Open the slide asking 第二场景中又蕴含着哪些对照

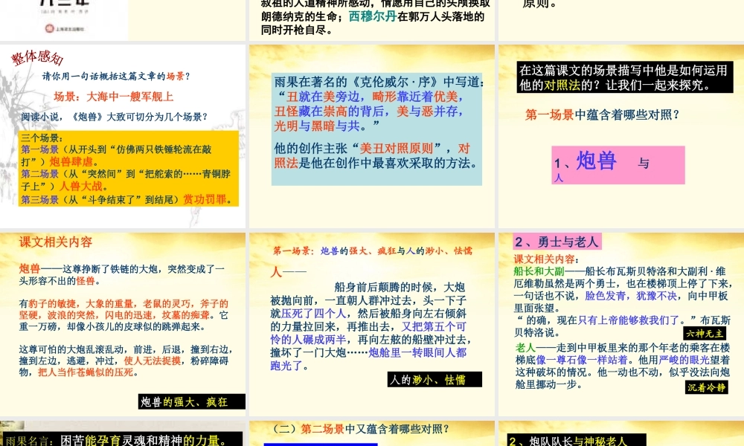click(x=372, y=433)
